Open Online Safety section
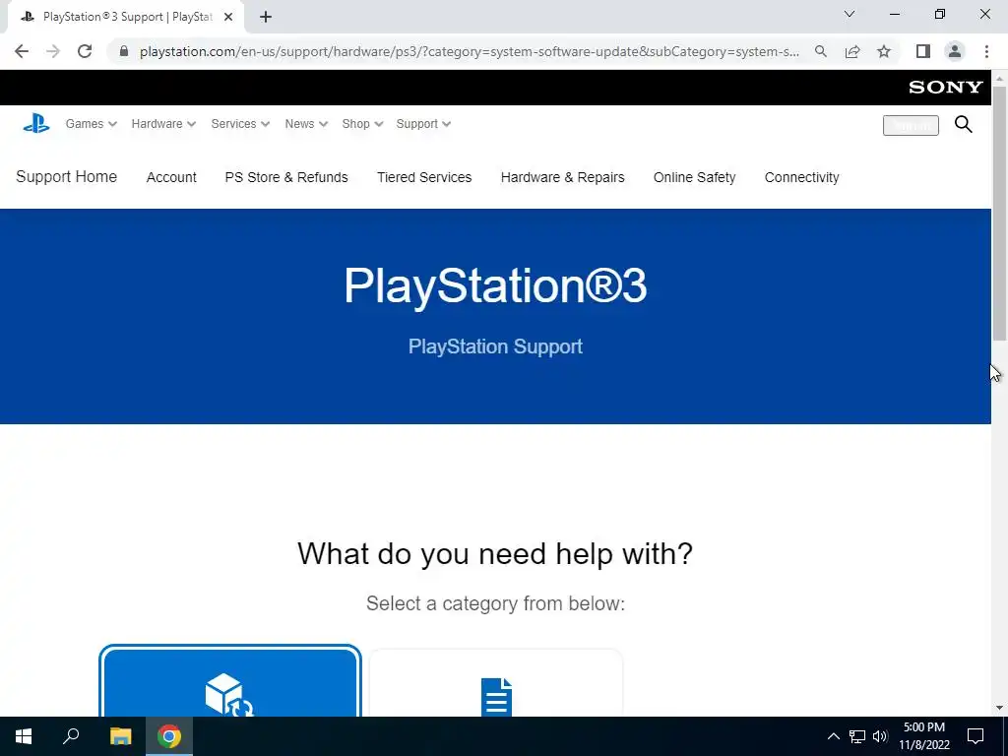Viewport: 1008px width, 756px height. click(694, 177)
